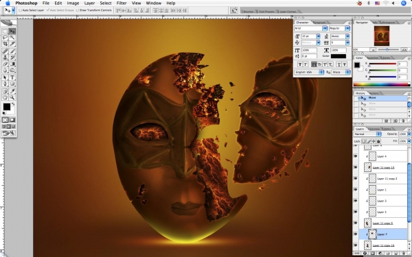Select the Eyedropper tool
Screen dimensions: 412x257
pyautogui.click(x=12, y=91)
